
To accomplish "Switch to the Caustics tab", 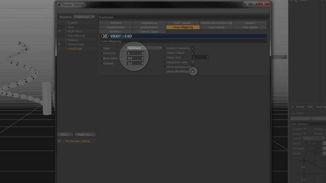I will point(250,23).
